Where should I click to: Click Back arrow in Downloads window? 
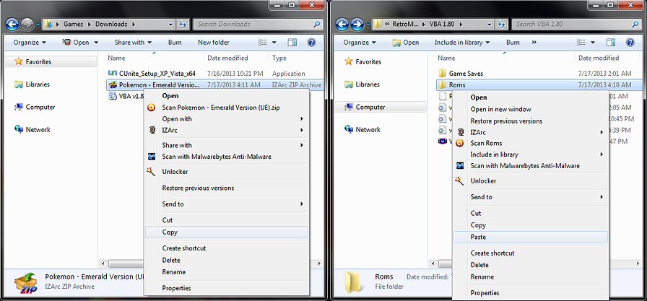(12, 25)
